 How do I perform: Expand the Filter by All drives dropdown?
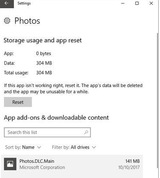click(74, 147)
